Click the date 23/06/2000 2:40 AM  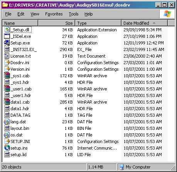[143, 56]
